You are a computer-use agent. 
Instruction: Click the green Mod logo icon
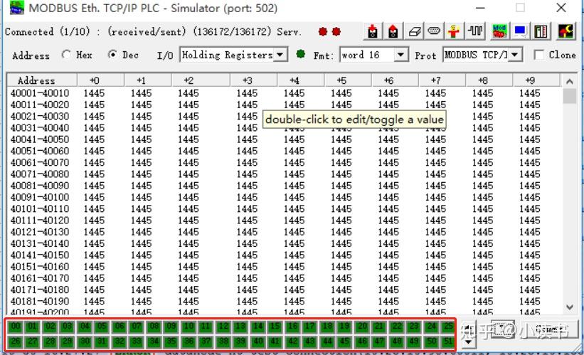coord(499,32)
